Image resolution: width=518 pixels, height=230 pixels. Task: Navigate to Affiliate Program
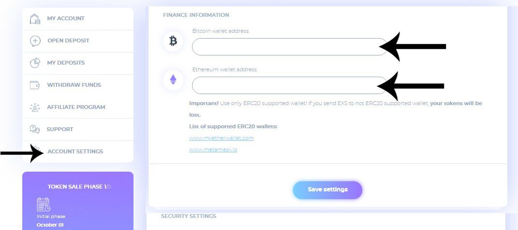point(78,107)
